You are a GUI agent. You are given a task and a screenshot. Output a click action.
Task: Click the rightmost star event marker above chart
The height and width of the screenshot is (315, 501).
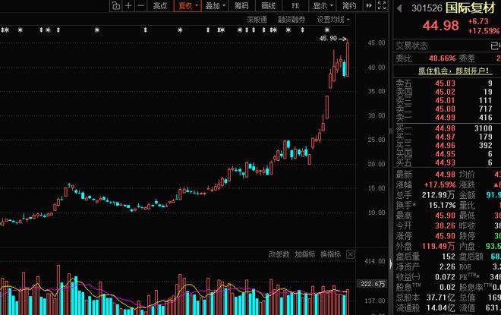point(326,30)
